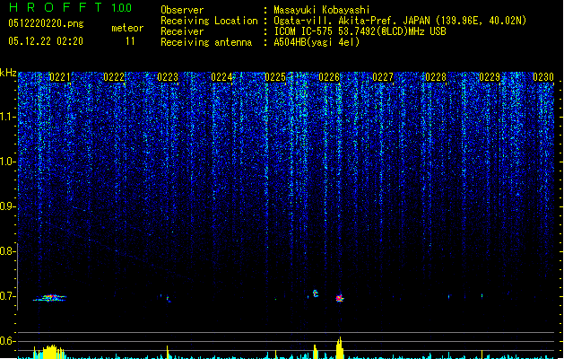This screenshot has width=564, height=359.
Task: Click the wide yellow power burst near 0221
Action: pyautogui.click(x=51, y=352)
